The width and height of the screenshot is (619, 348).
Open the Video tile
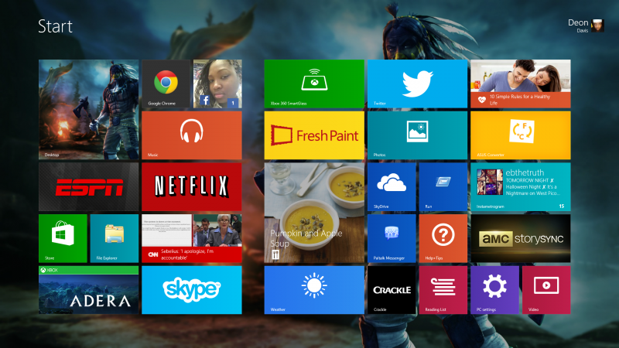(546, 290)
